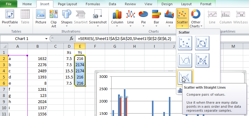Select cell containing 1632
This screenshot has height=116, width=249.
(37, 59)
